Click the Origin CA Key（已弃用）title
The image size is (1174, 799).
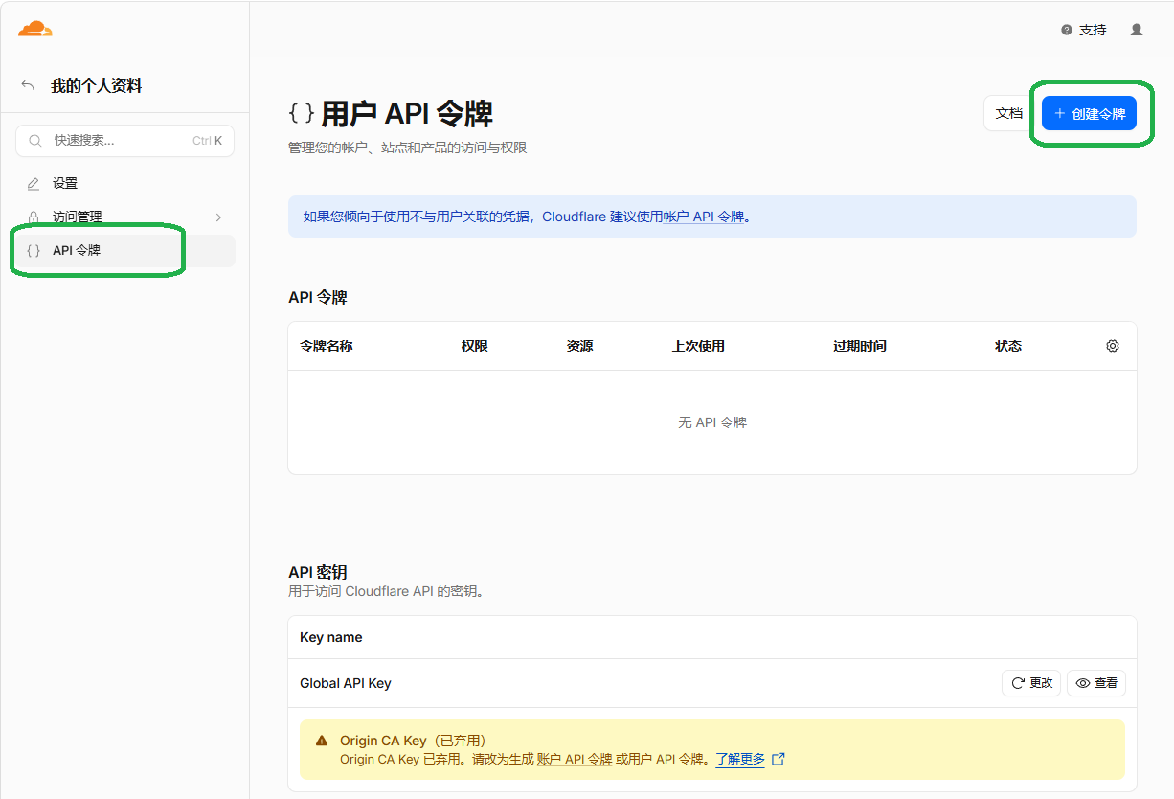pos(414,741)
